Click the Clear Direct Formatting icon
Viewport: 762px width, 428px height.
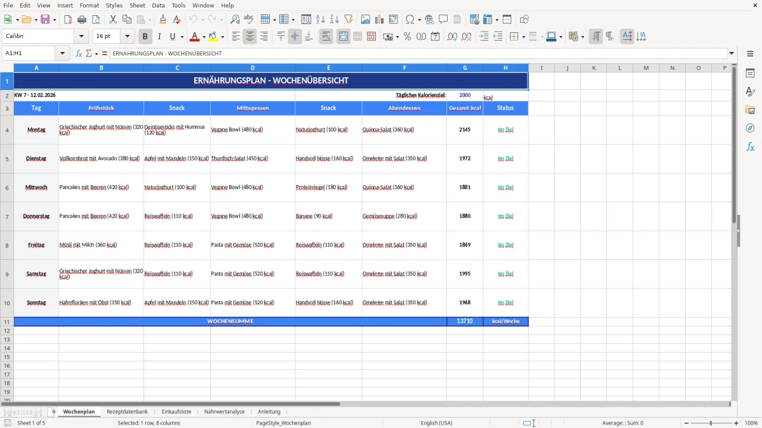177,20
